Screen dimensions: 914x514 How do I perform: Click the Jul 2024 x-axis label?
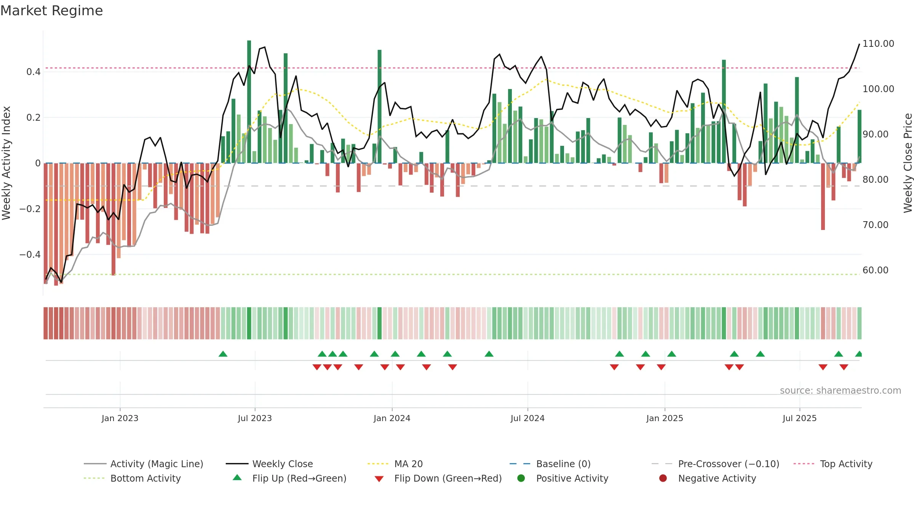[x=527, y=418]
